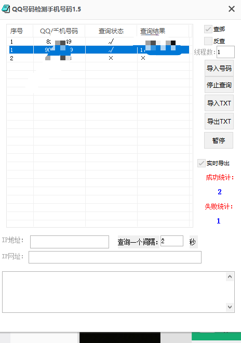Click the 查询结果 column header

click(x=163, y=31)
